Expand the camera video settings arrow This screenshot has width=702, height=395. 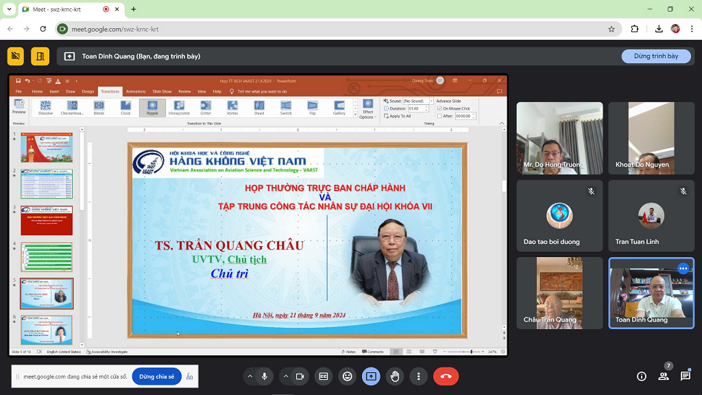285,376
